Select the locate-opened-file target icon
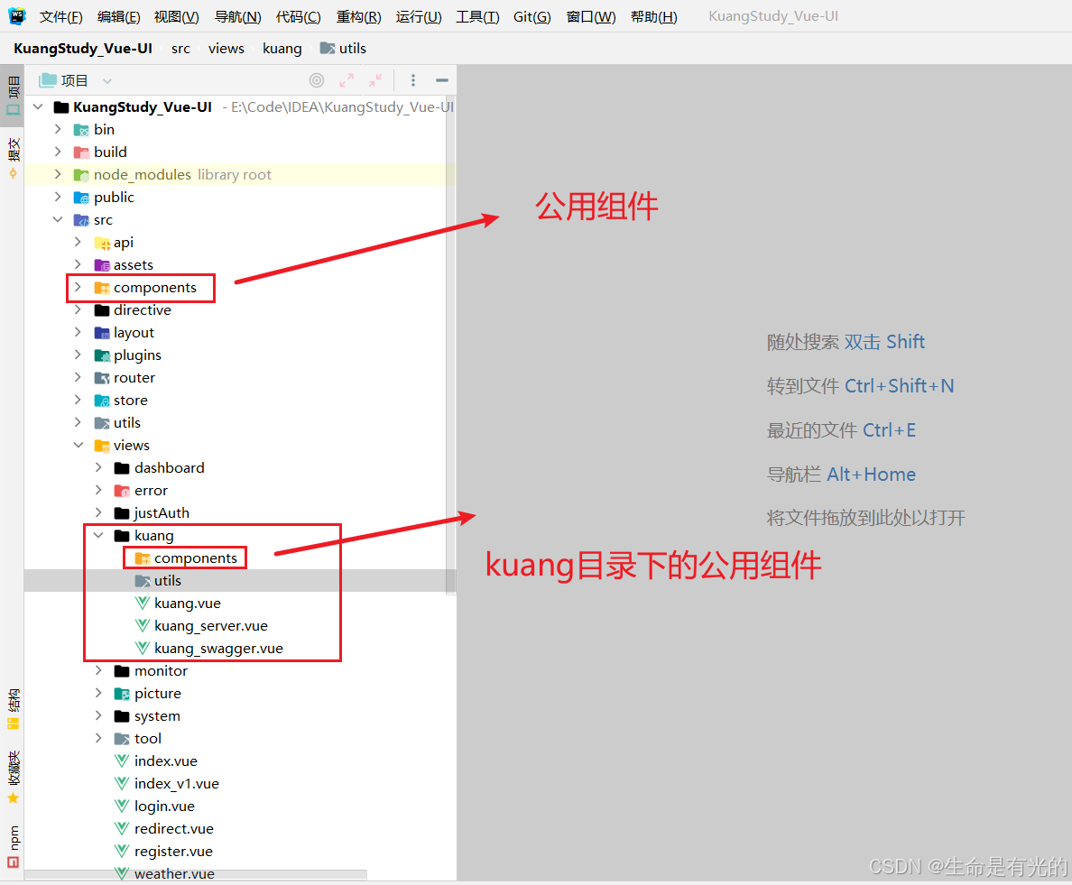The height and width of the screenshot is (885, 1072). coord(317,80)
